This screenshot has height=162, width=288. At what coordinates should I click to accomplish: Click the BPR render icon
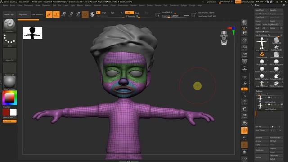click(x=244, y=22)
